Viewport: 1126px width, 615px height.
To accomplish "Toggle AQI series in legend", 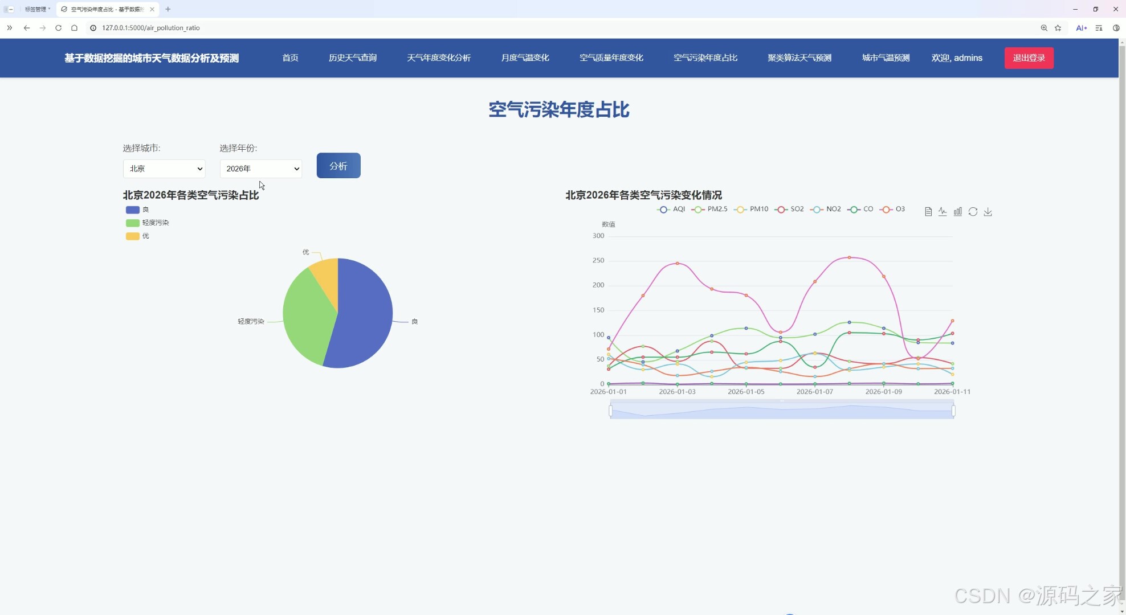I will pyautogui.click(x=671, y=209).
